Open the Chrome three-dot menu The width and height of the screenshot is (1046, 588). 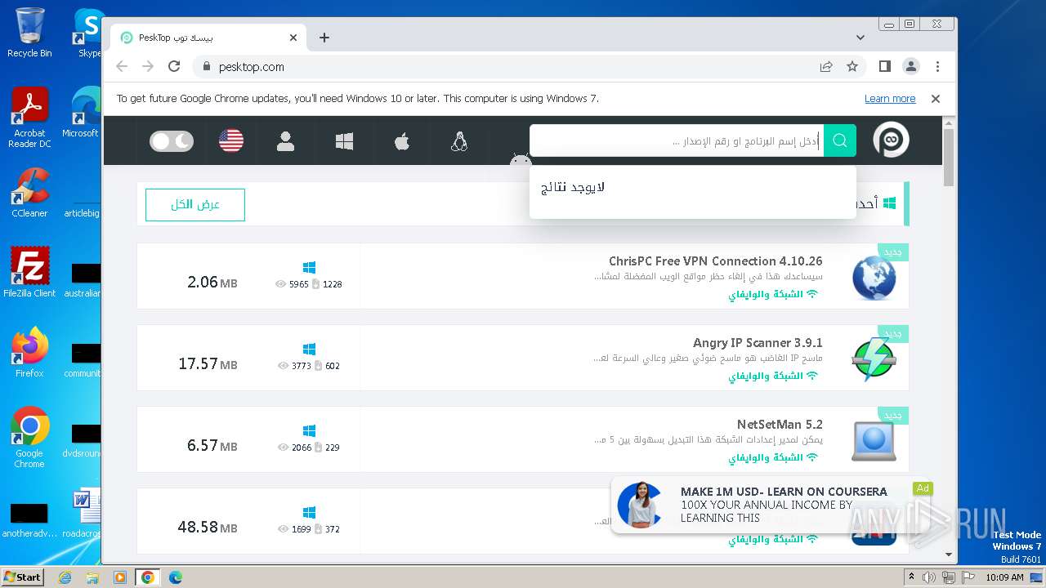(937, 67)
